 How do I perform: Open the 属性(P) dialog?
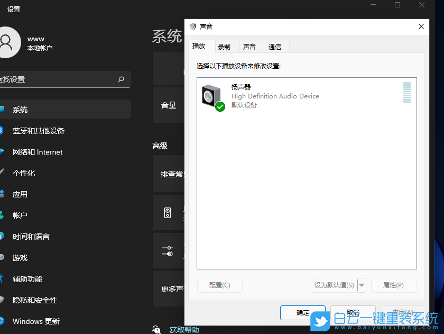393,285
